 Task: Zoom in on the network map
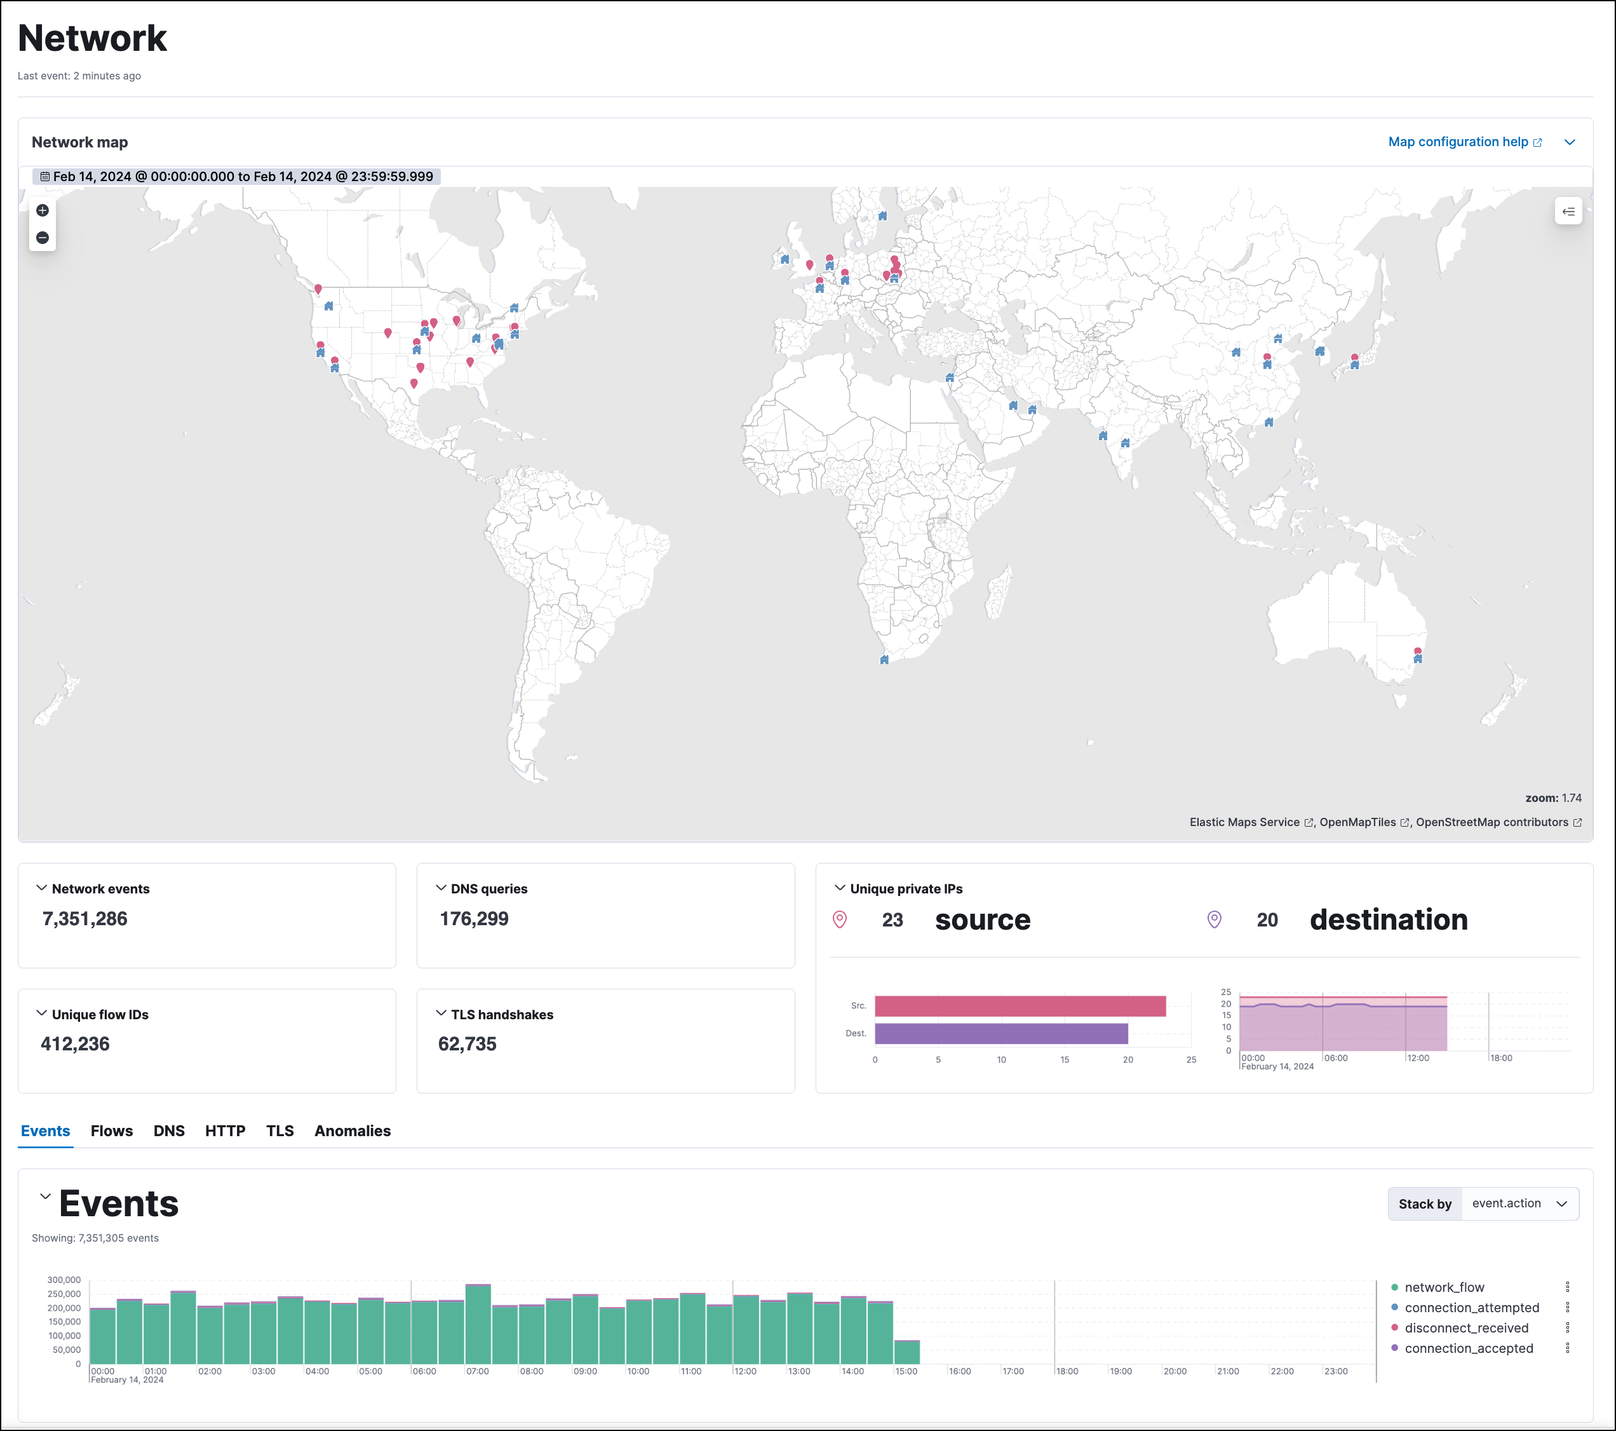(x=43, y=210)
